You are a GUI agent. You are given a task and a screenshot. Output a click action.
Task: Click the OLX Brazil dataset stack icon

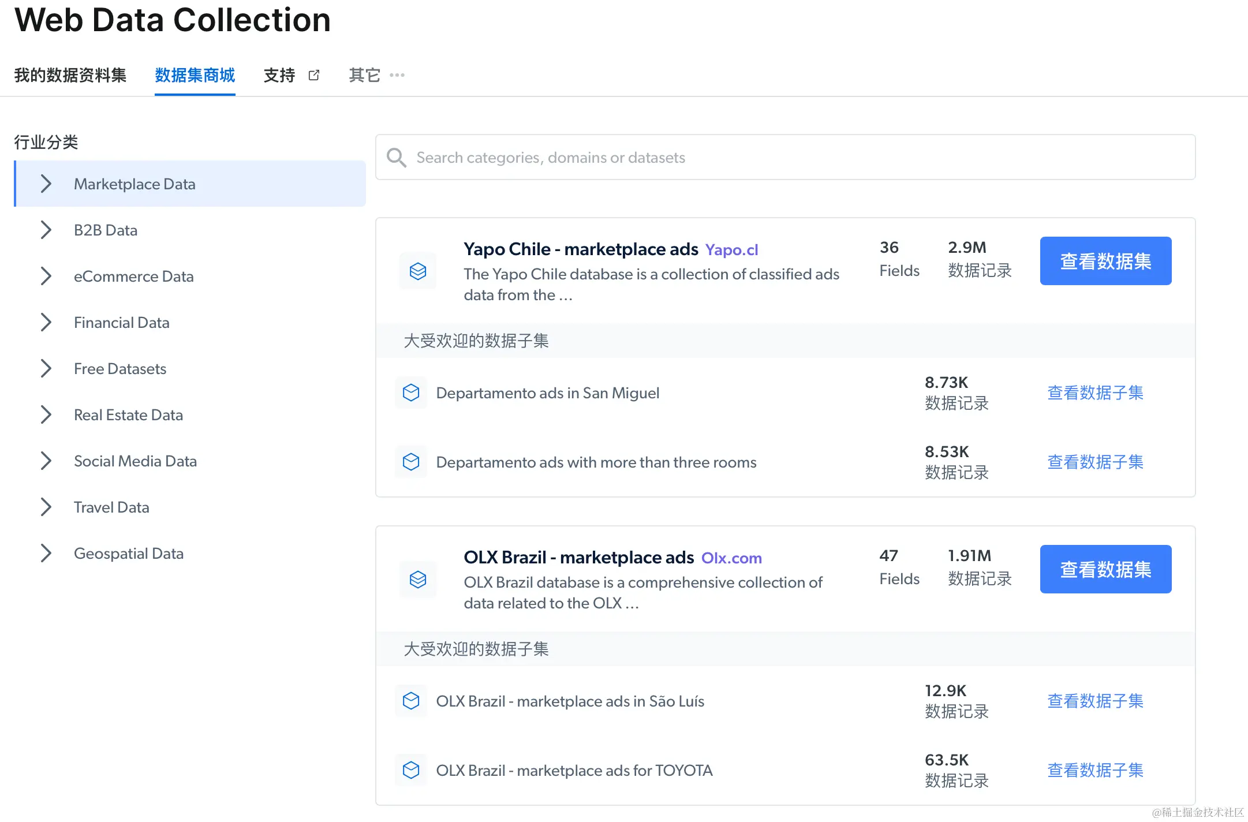point(417,579)
